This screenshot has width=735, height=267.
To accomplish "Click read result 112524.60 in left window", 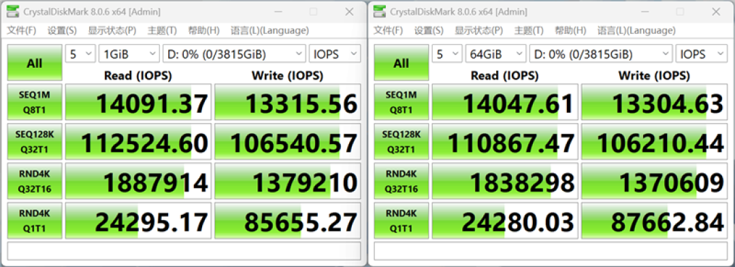I will tap(138, 142).
